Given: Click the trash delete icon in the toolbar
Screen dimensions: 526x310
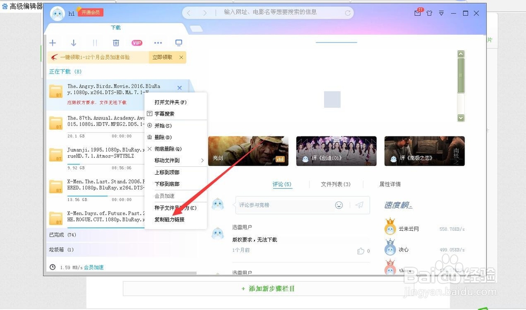Looking at the screenshot, I should click(x=116, y=43).
